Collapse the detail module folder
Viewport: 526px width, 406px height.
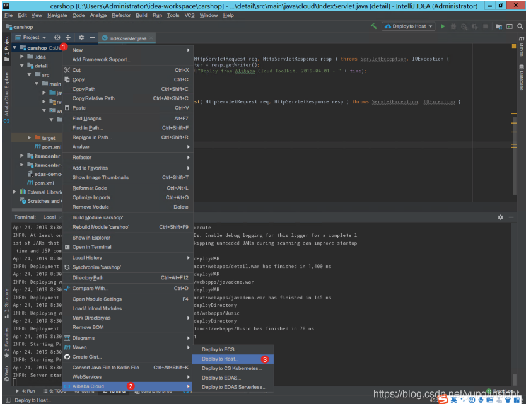point(22,66)
